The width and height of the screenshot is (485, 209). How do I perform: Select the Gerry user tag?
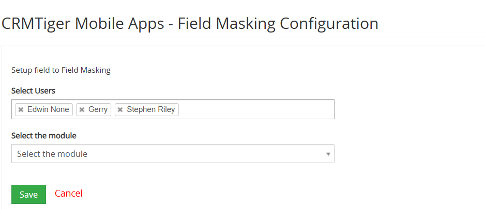[94, 109]
